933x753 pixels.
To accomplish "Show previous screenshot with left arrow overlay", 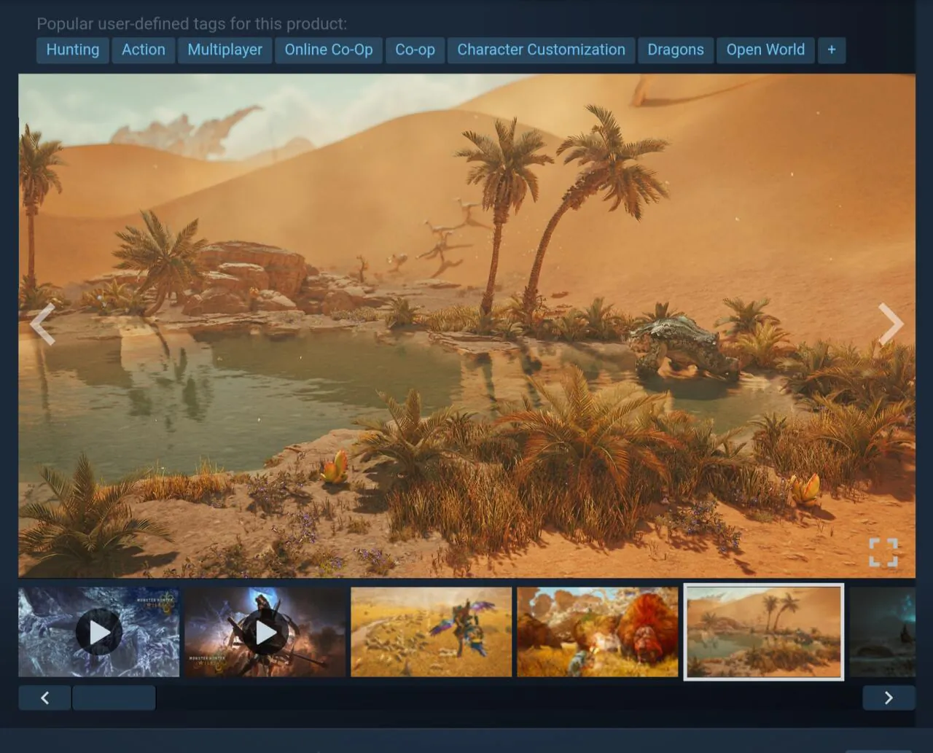I will [x=42, y=324].
